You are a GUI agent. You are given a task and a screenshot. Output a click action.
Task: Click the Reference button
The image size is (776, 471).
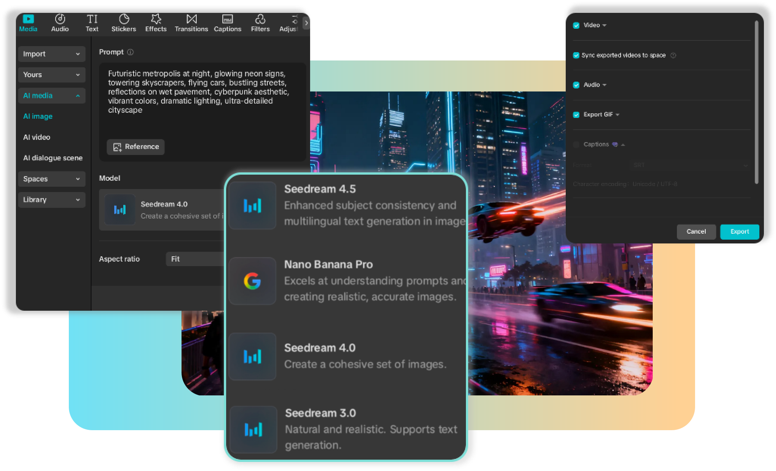pyautogui.click(x=135, y=147)
